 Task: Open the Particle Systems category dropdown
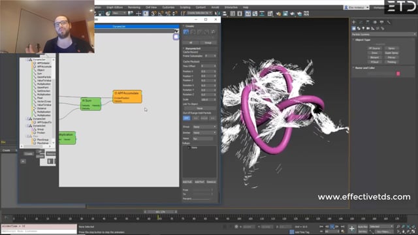pos(383,35)
